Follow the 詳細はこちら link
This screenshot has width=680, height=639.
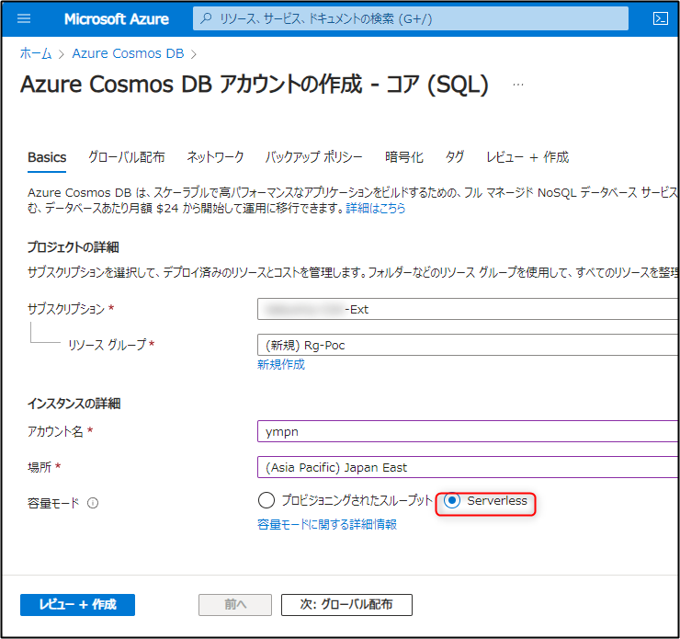(376, 208)
